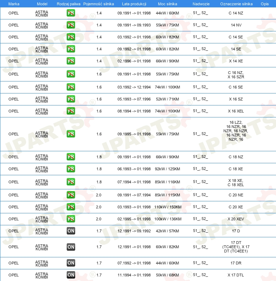The width and height of the screenshot is (276, 281).
Task: Click the PB fuel icon in the 14 NV row
Action: [71, 25]
